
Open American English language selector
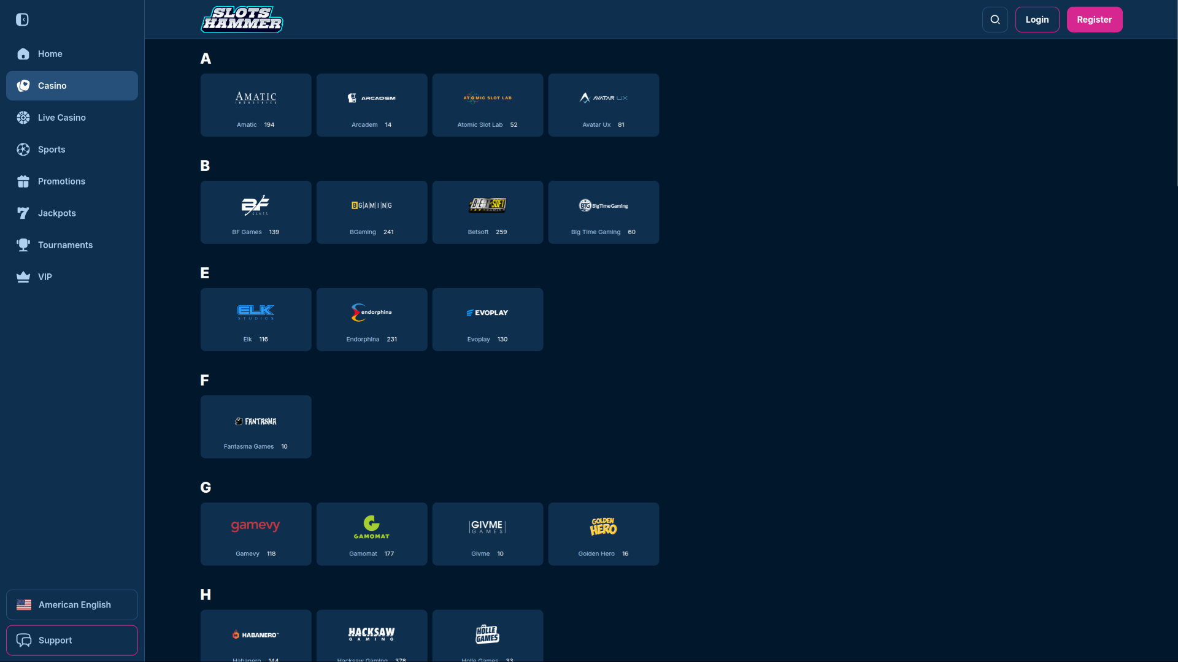[72, 605]
